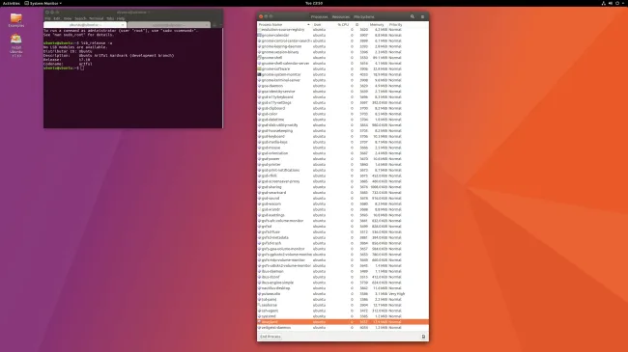Select first terminal tab
The height and width of the screenshot is (352, 628).
pos(85,25)
